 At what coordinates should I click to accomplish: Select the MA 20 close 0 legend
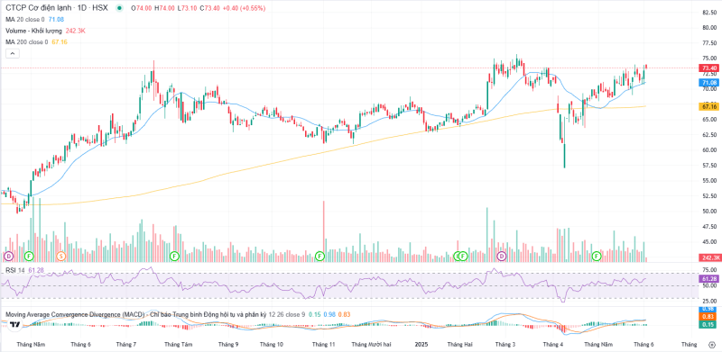[x=25, y=19]
